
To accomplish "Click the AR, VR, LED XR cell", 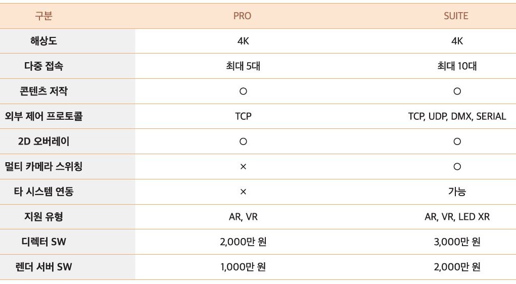I will click(x=457, y=217).
